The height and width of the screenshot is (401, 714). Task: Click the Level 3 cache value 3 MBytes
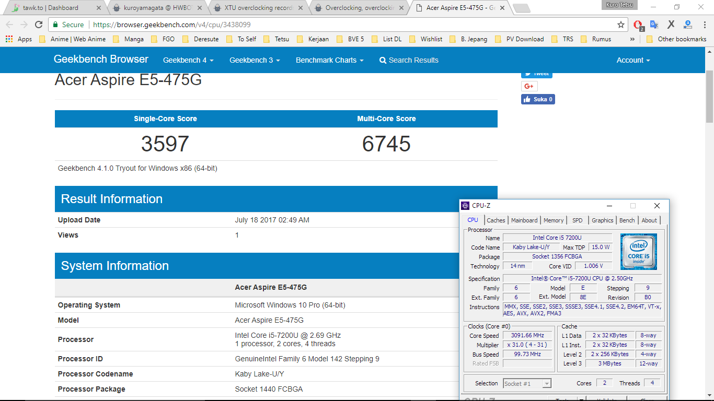click(x=610, y=363)
